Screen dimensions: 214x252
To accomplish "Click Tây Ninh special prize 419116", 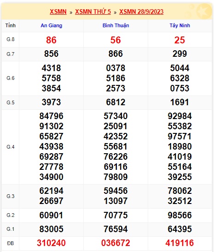I will (179, 243).
